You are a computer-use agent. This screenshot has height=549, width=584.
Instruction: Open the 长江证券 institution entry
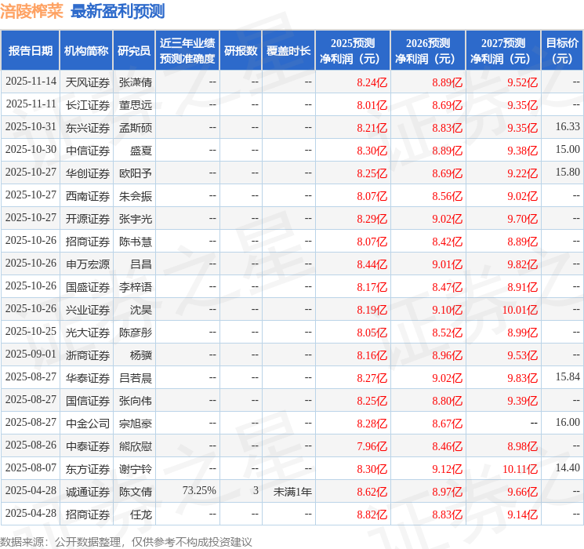[x=87, y=104]
